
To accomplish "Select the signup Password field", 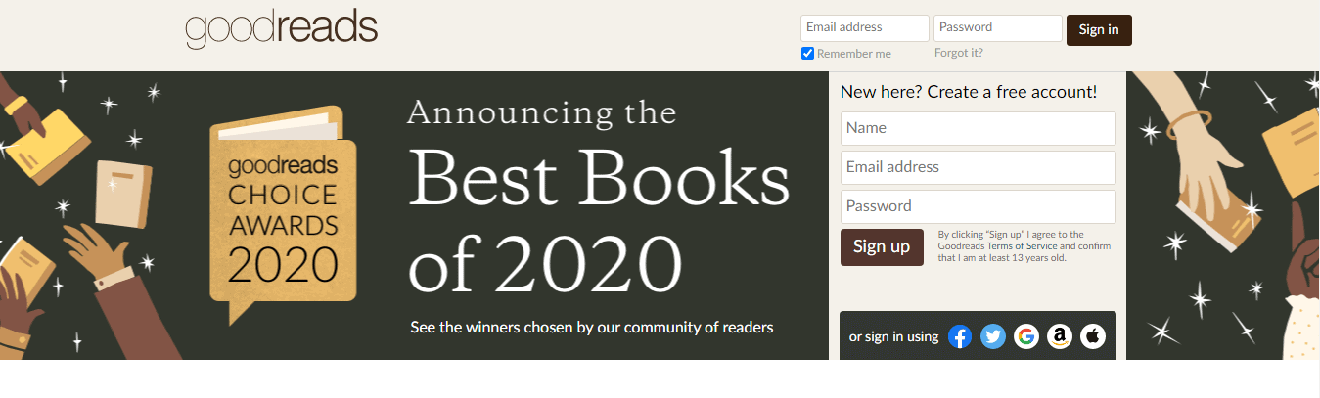I will click(979, 206).
